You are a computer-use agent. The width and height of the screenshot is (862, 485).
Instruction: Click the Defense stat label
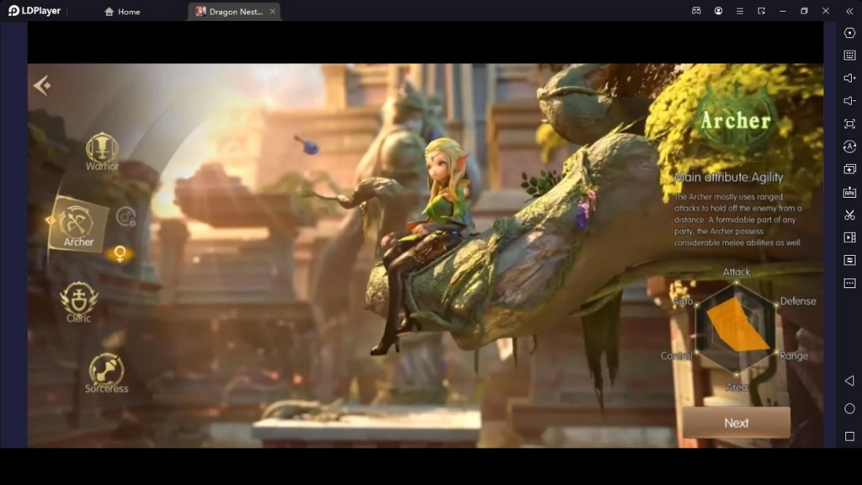(x=798, y=301)
